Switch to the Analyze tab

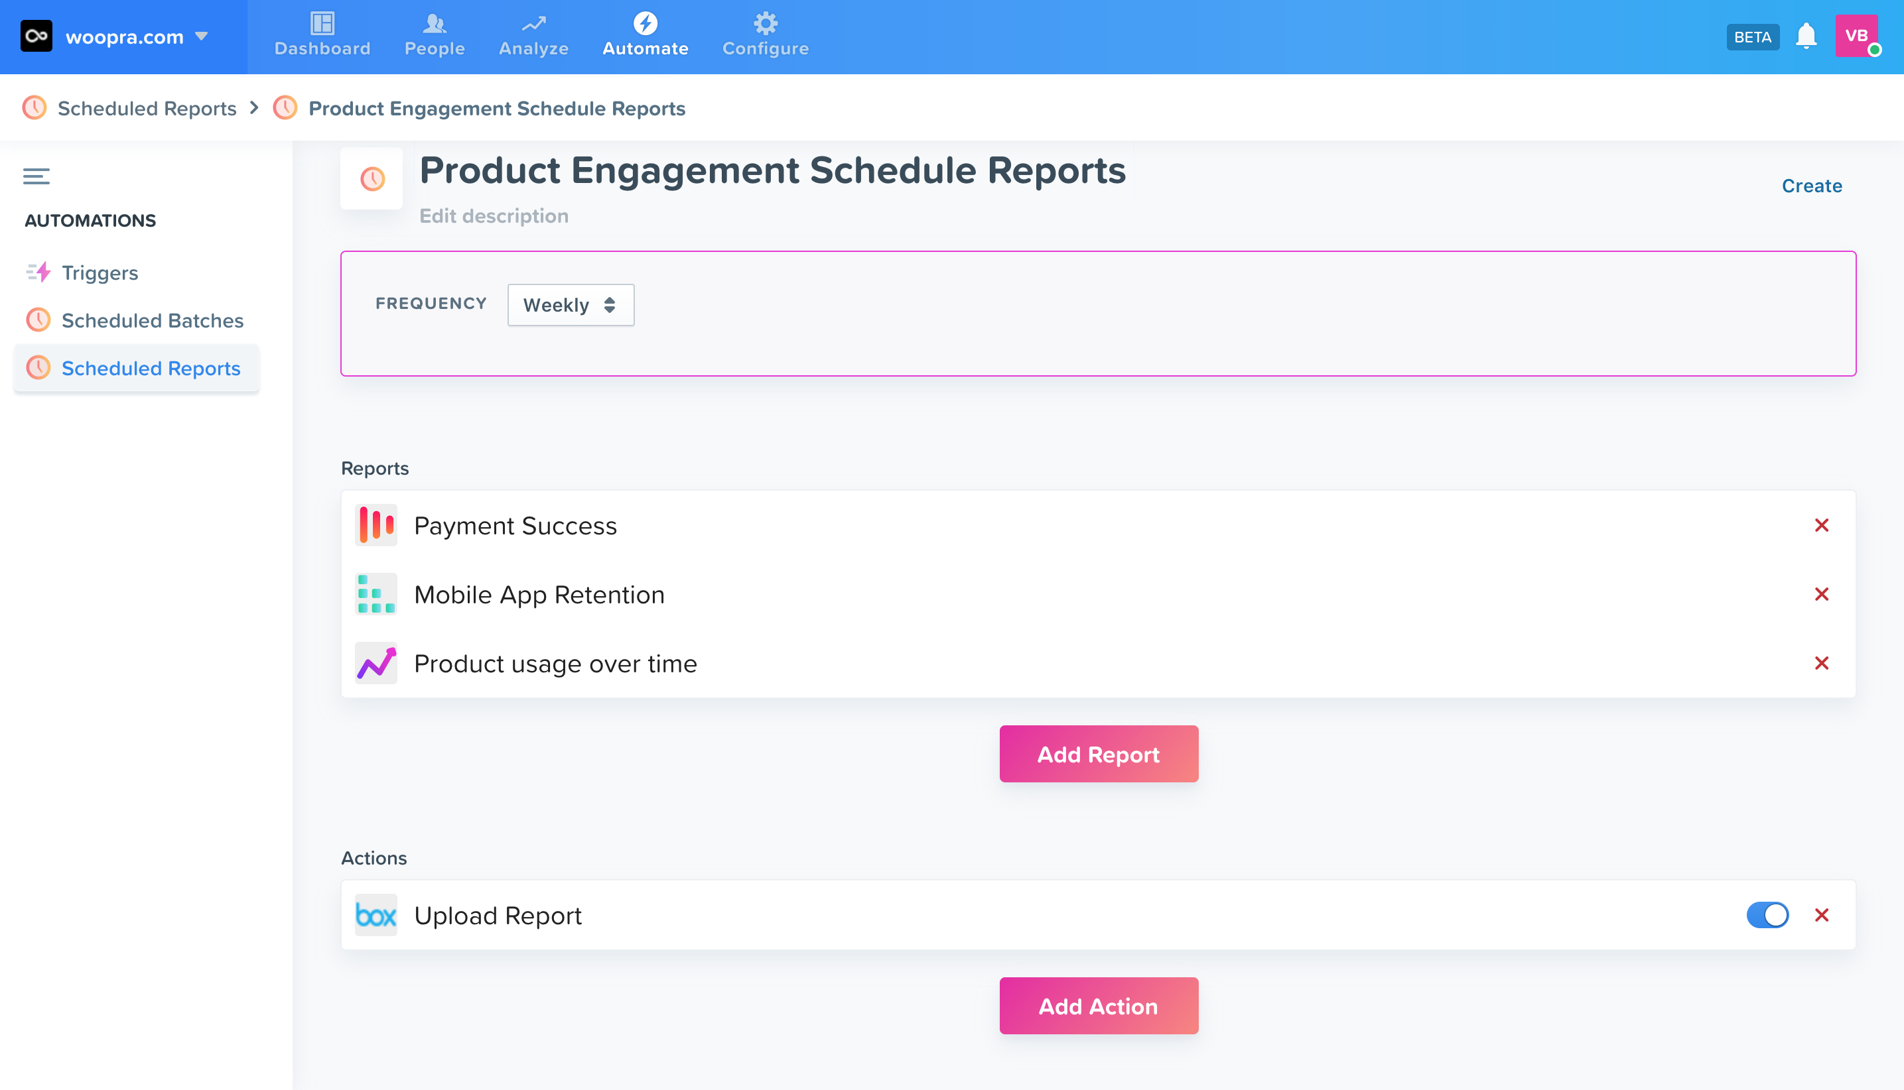click(x=533, y=36)
